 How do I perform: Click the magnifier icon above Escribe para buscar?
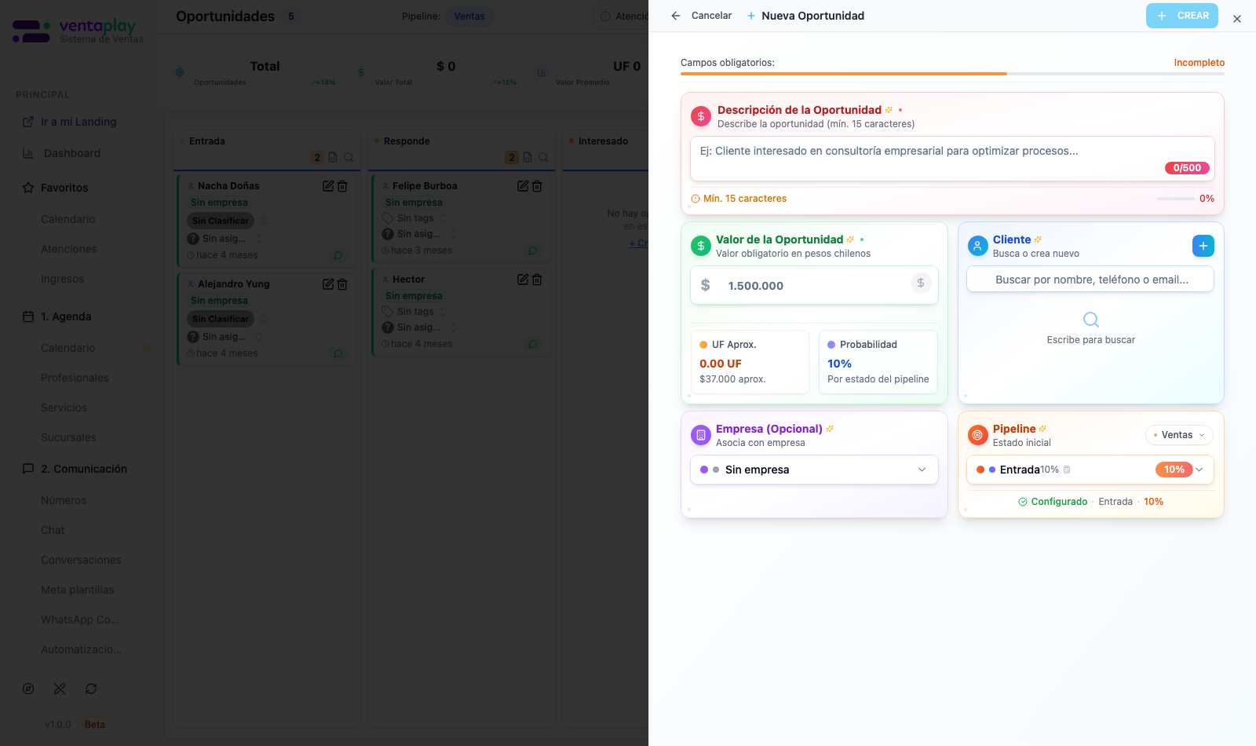pyautogui.click(x=1090, y=320)
